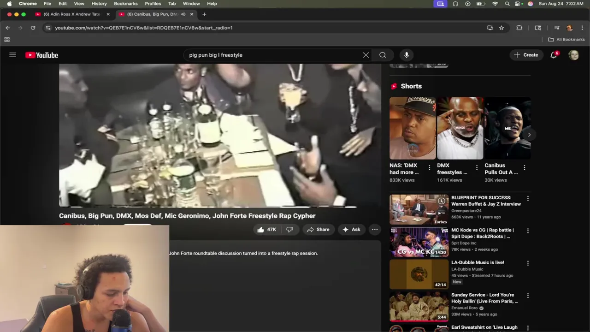Mute the Canibus tab audio
This screenshot has width=590, height=332.
tap(183, 14)
